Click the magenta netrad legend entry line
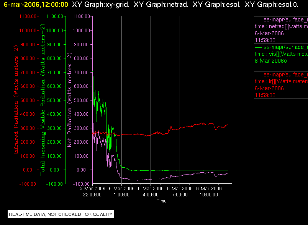This screenshot has width=308, height=225. [x=281, y=20]
